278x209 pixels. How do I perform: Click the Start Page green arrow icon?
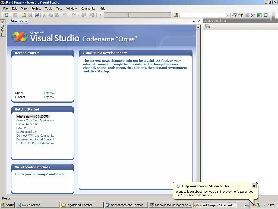coord(259,15)
